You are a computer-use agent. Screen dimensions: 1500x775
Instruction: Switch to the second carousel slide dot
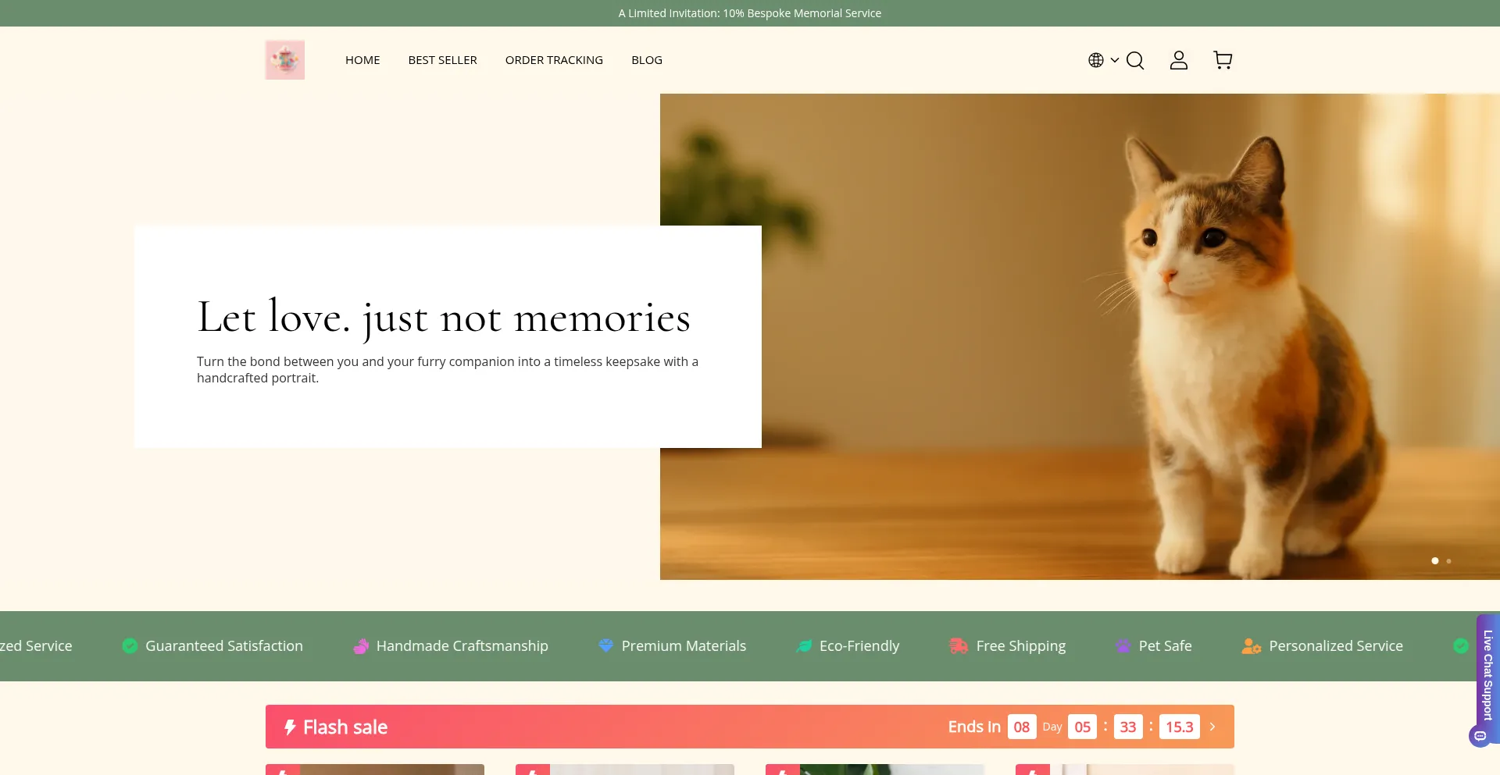(x=1448, y=561)
